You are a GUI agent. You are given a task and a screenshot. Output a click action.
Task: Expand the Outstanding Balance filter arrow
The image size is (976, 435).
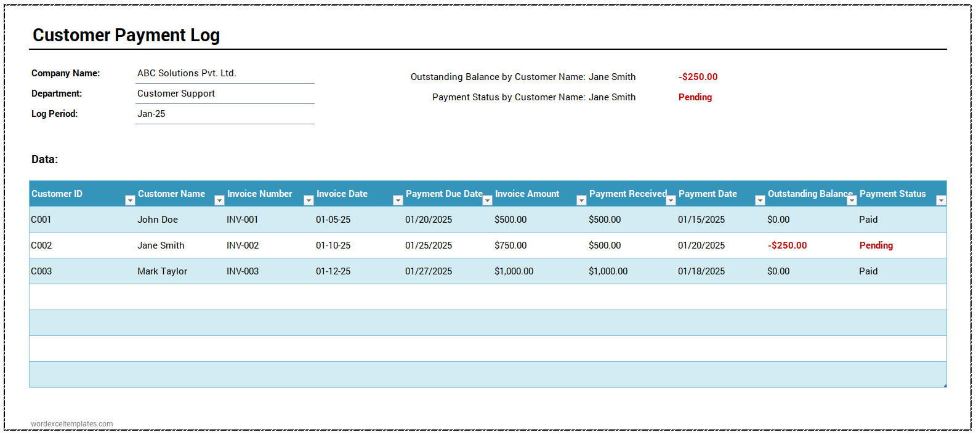coord(852,201)
